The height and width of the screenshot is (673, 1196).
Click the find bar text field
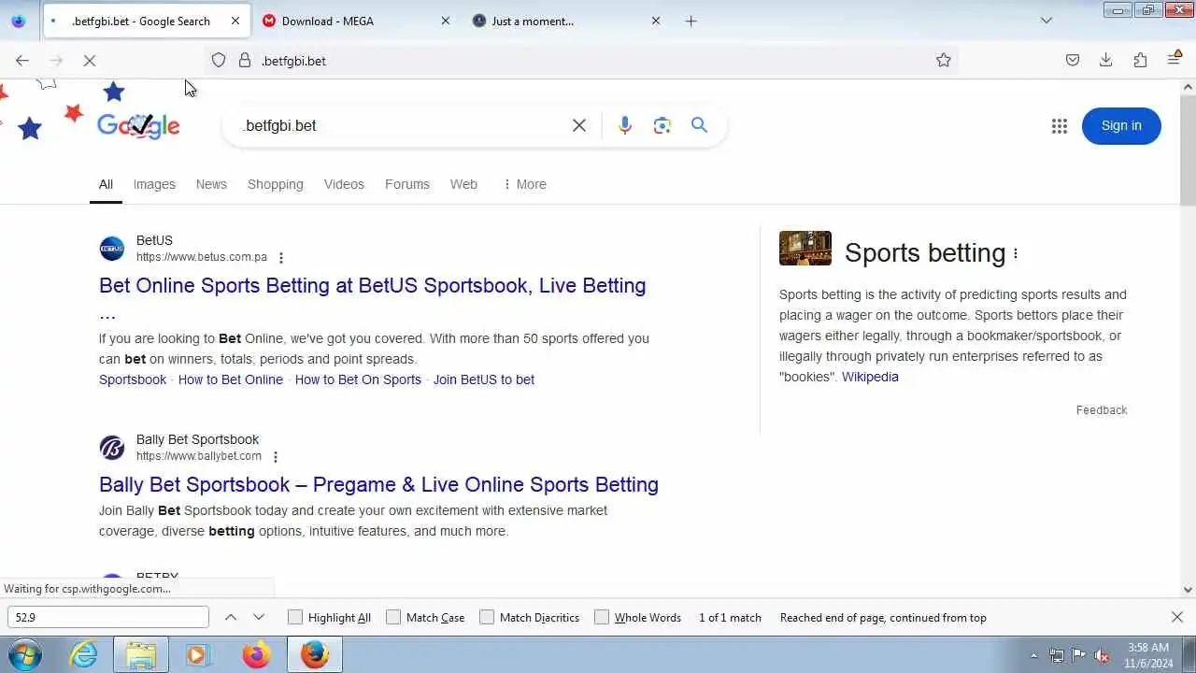[x=108, y=617]
